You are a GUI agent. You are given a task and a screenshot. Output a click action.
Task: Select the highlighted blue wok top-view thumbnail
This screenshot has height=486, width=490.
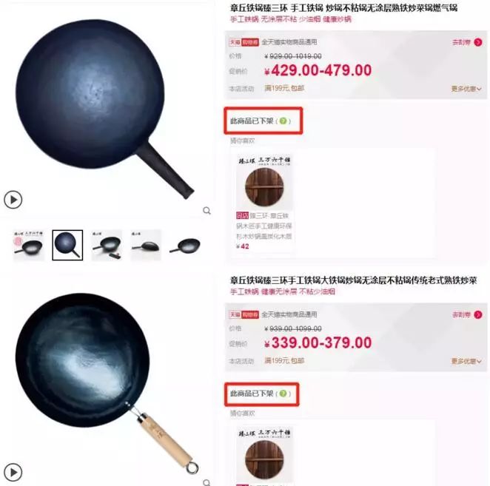click(x=67, y=245)
